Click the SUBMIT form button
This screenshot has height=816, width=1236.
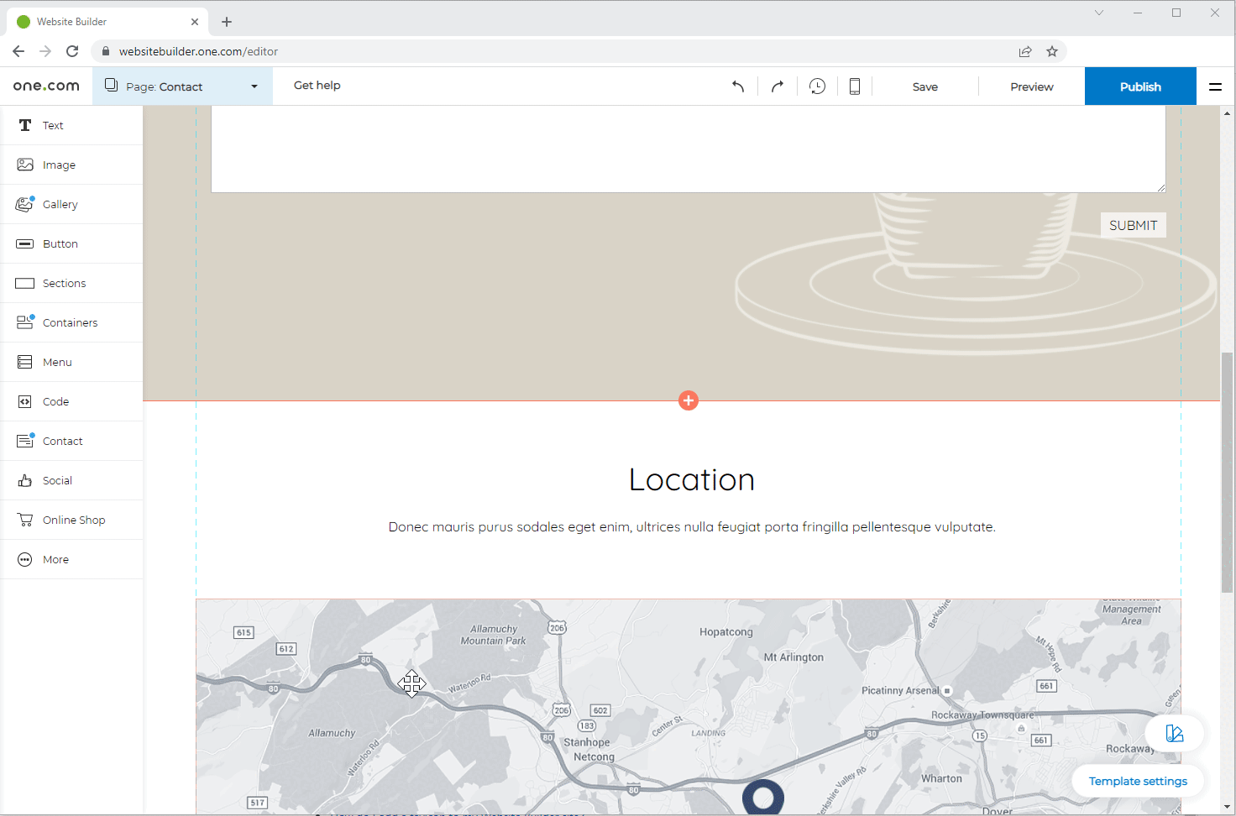(1133, 225)
